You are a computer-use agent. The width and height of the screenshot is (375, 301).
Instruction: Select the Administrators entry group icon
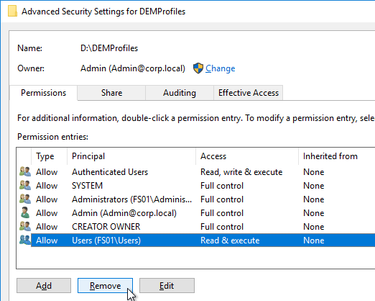(25, 199)
